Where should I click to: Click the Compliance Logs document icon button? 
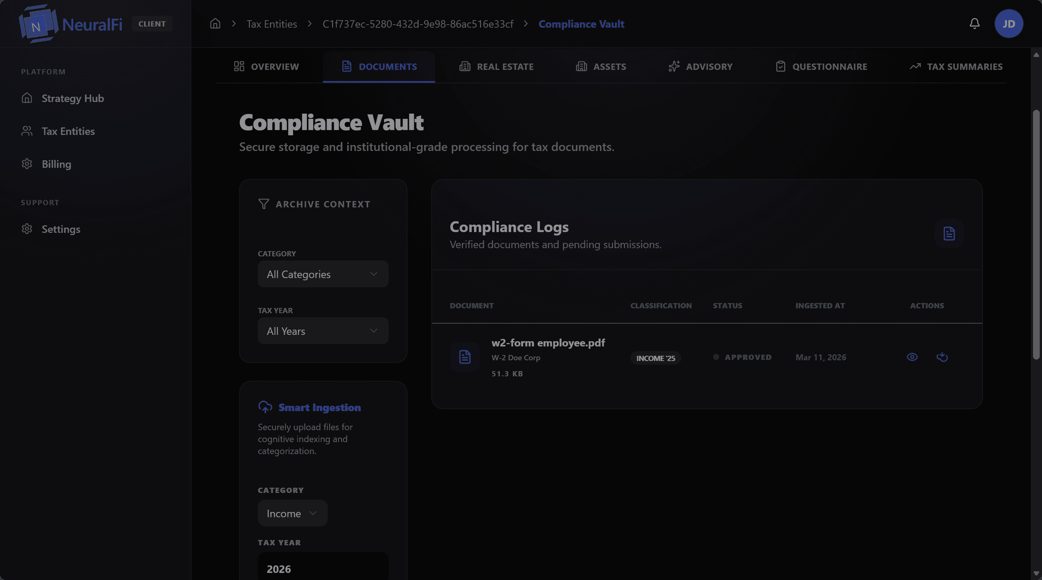click(949, 233)
